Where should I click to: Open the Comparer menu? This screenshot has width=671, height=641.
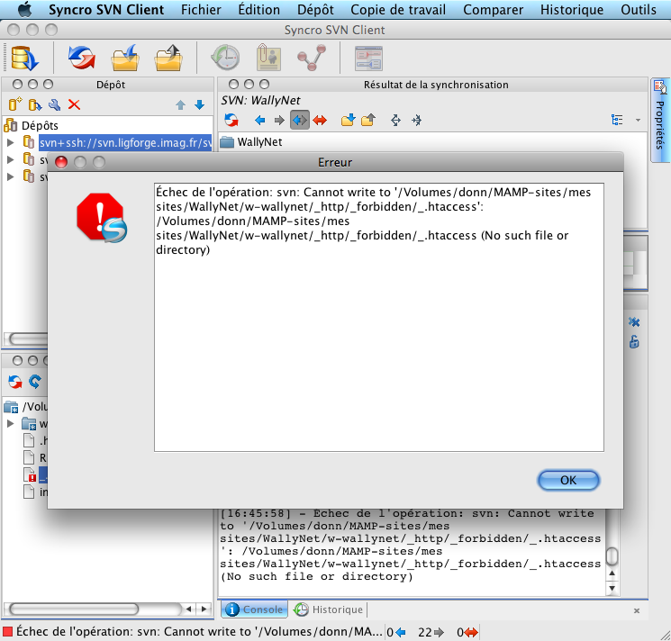coord(493,9)
